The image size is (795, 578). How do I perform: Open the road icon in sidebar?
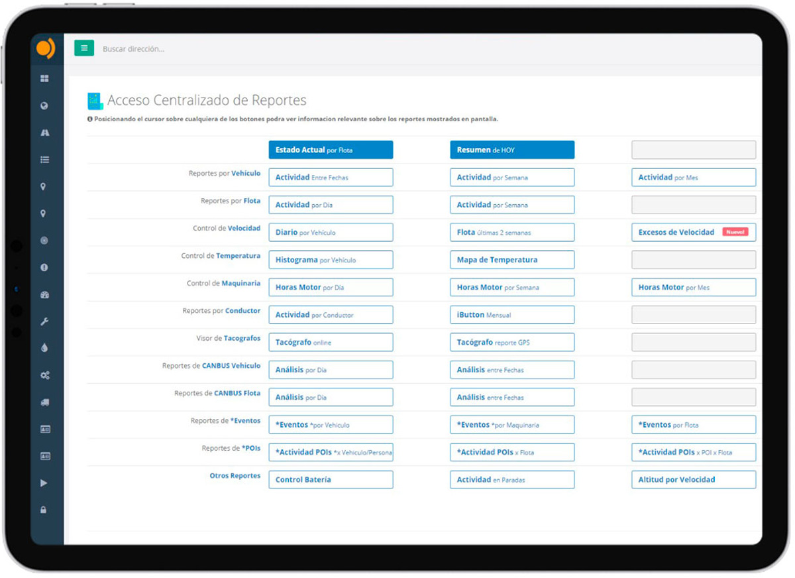44,133
